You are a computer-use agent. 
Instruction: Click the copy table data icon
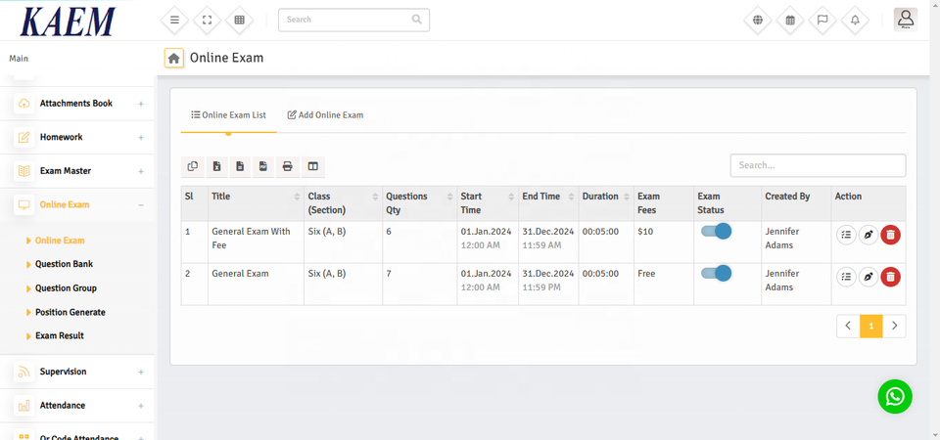coord(193,166)
